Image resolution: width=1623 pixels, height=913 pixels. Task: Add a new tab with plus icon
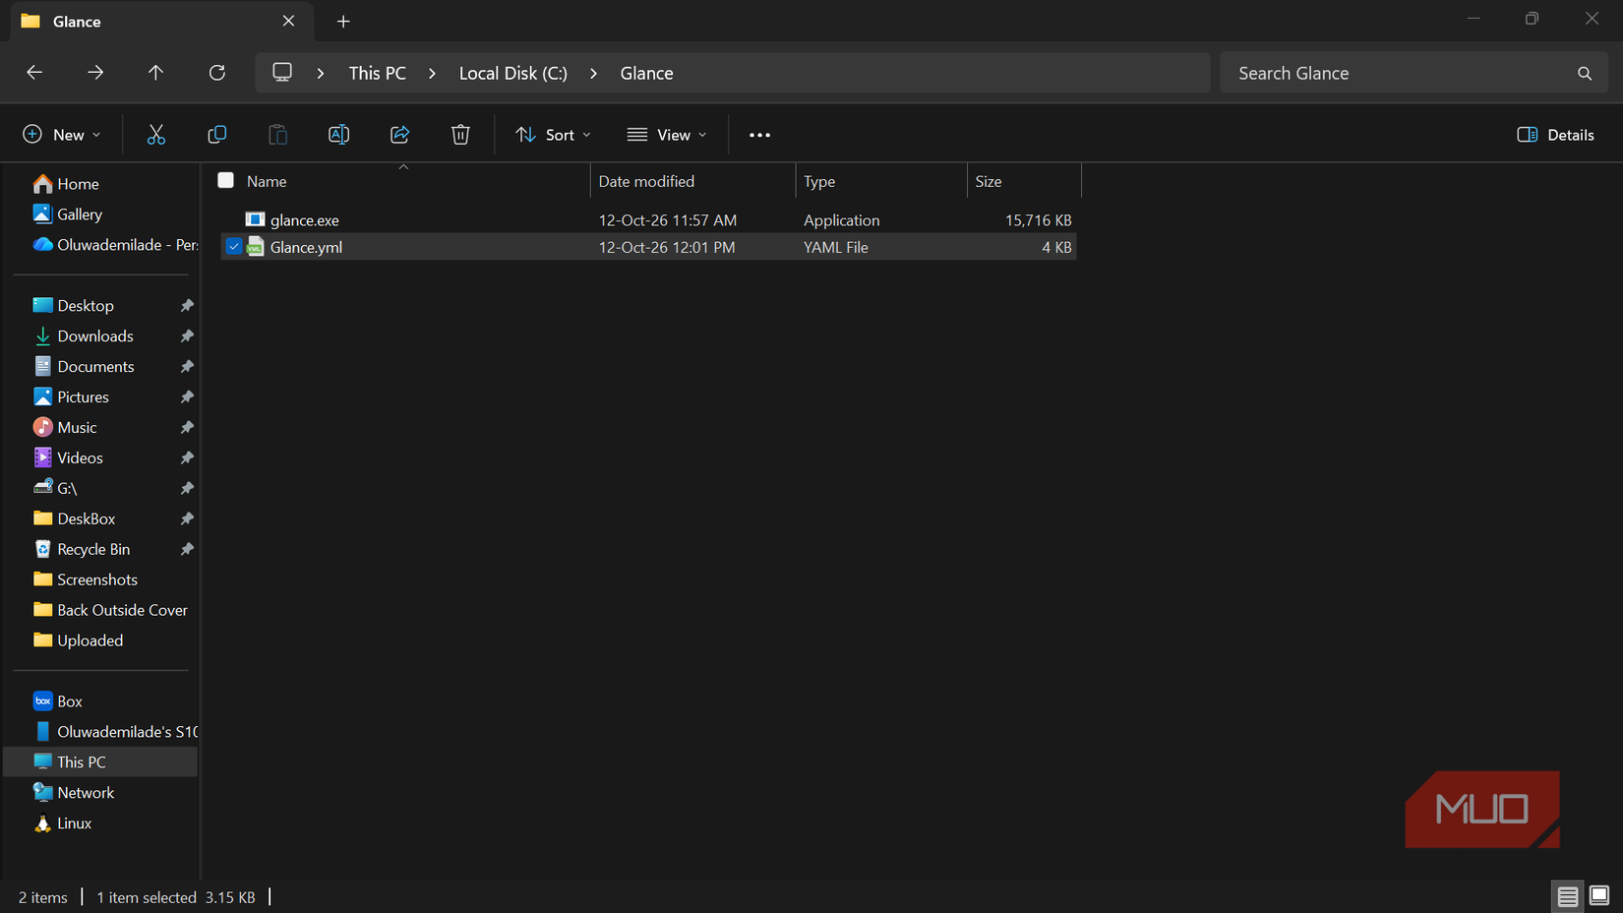click(x=343, y=22)
